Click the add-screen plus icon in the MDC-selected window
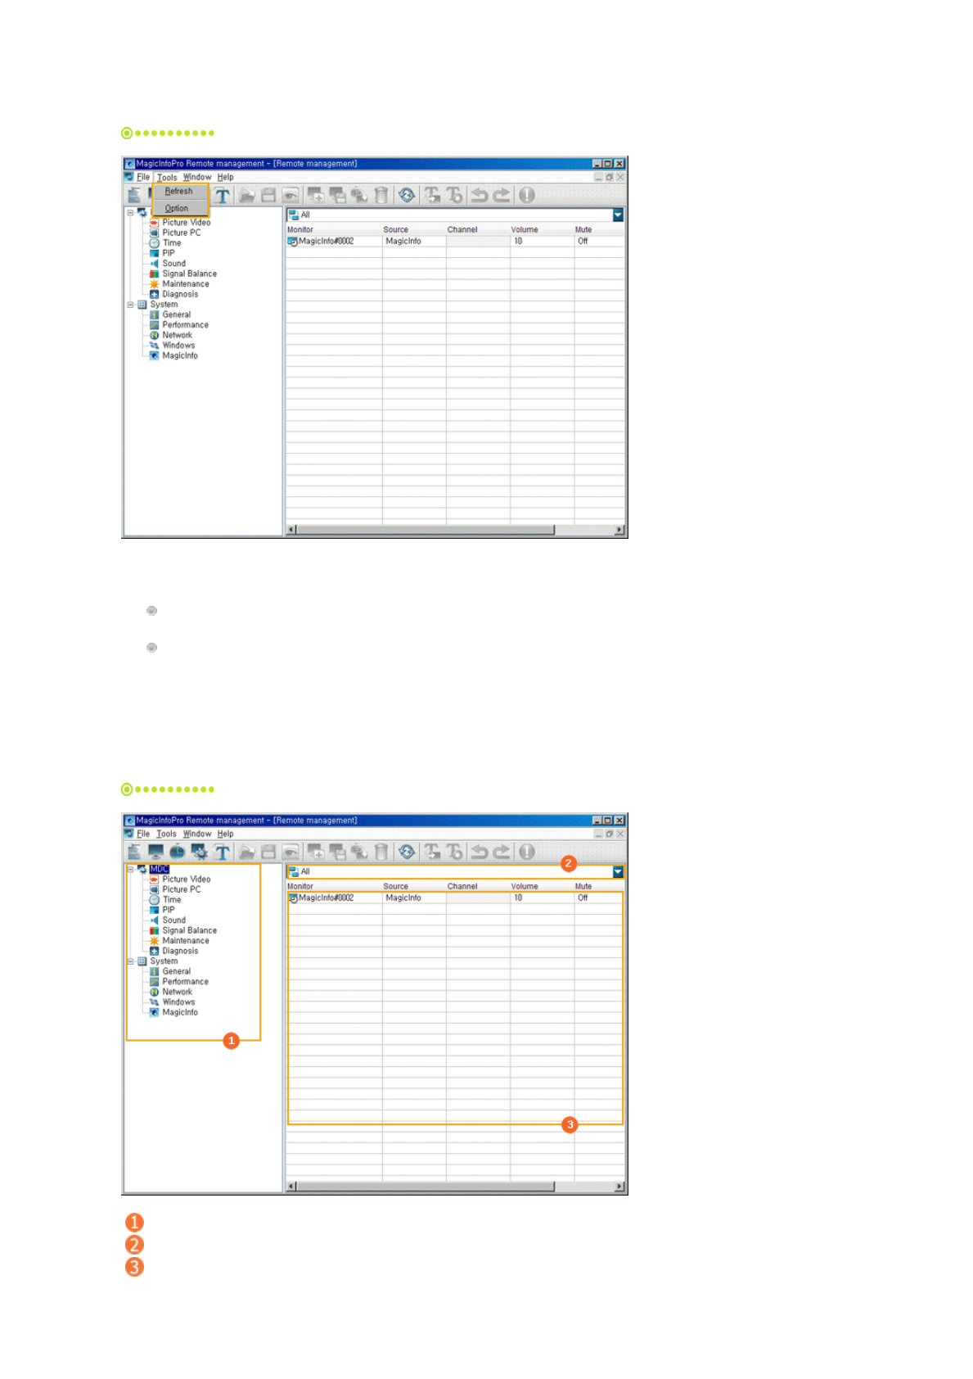The height and width of the screenshot is (1379, 973). click(315, 852)
